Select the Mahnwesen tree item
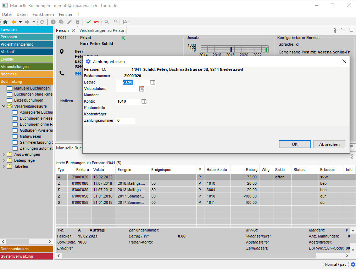This screenshot has width=356, height=269. tap(30, 136)
